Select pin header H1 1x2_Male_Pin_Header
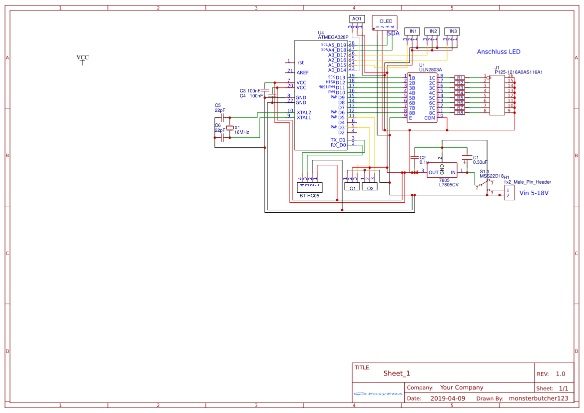 (509, 192)
